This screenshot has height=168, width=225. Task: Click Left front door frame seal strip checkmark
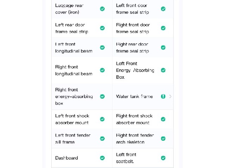[163, 9]
